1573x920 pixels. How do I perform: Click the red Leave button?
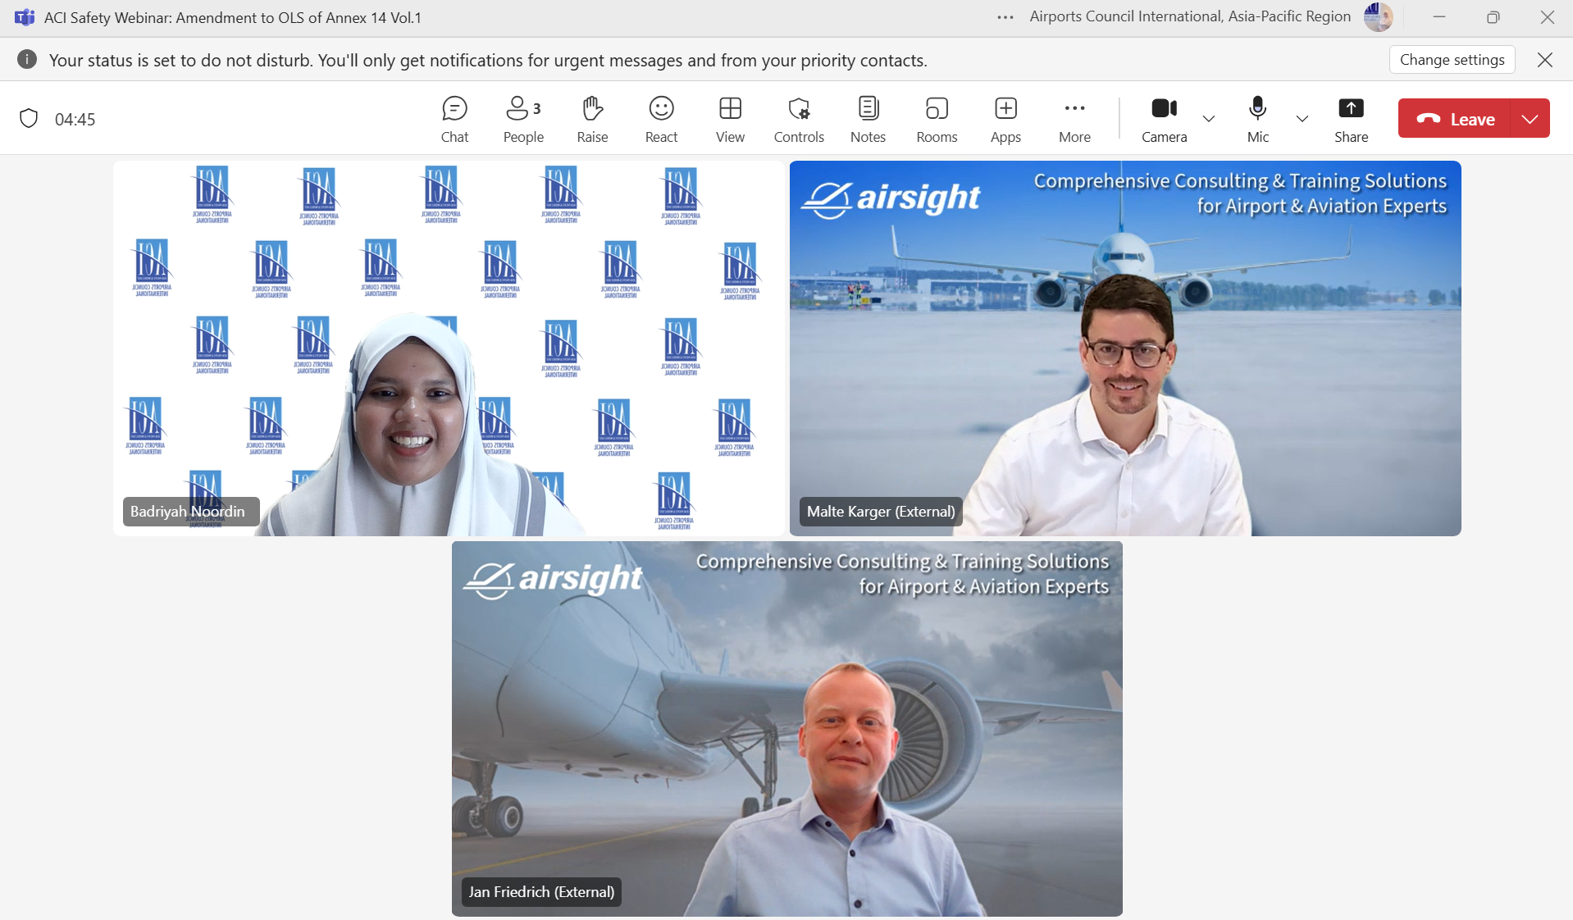pyautogui.click(x=1456, y=119)
